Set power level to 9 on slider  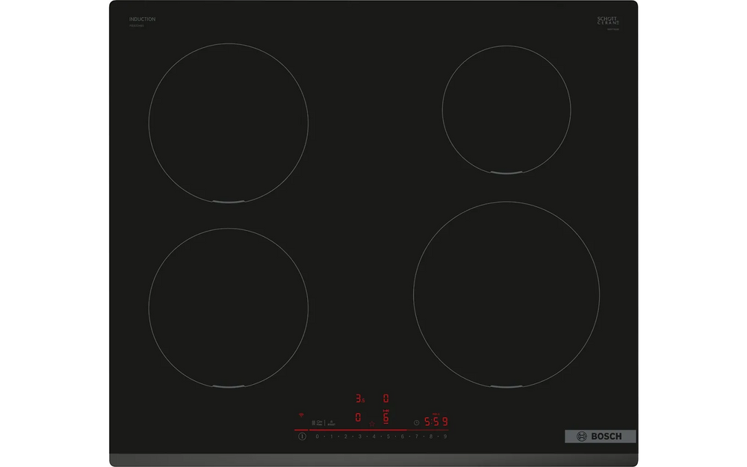point(444,436)
